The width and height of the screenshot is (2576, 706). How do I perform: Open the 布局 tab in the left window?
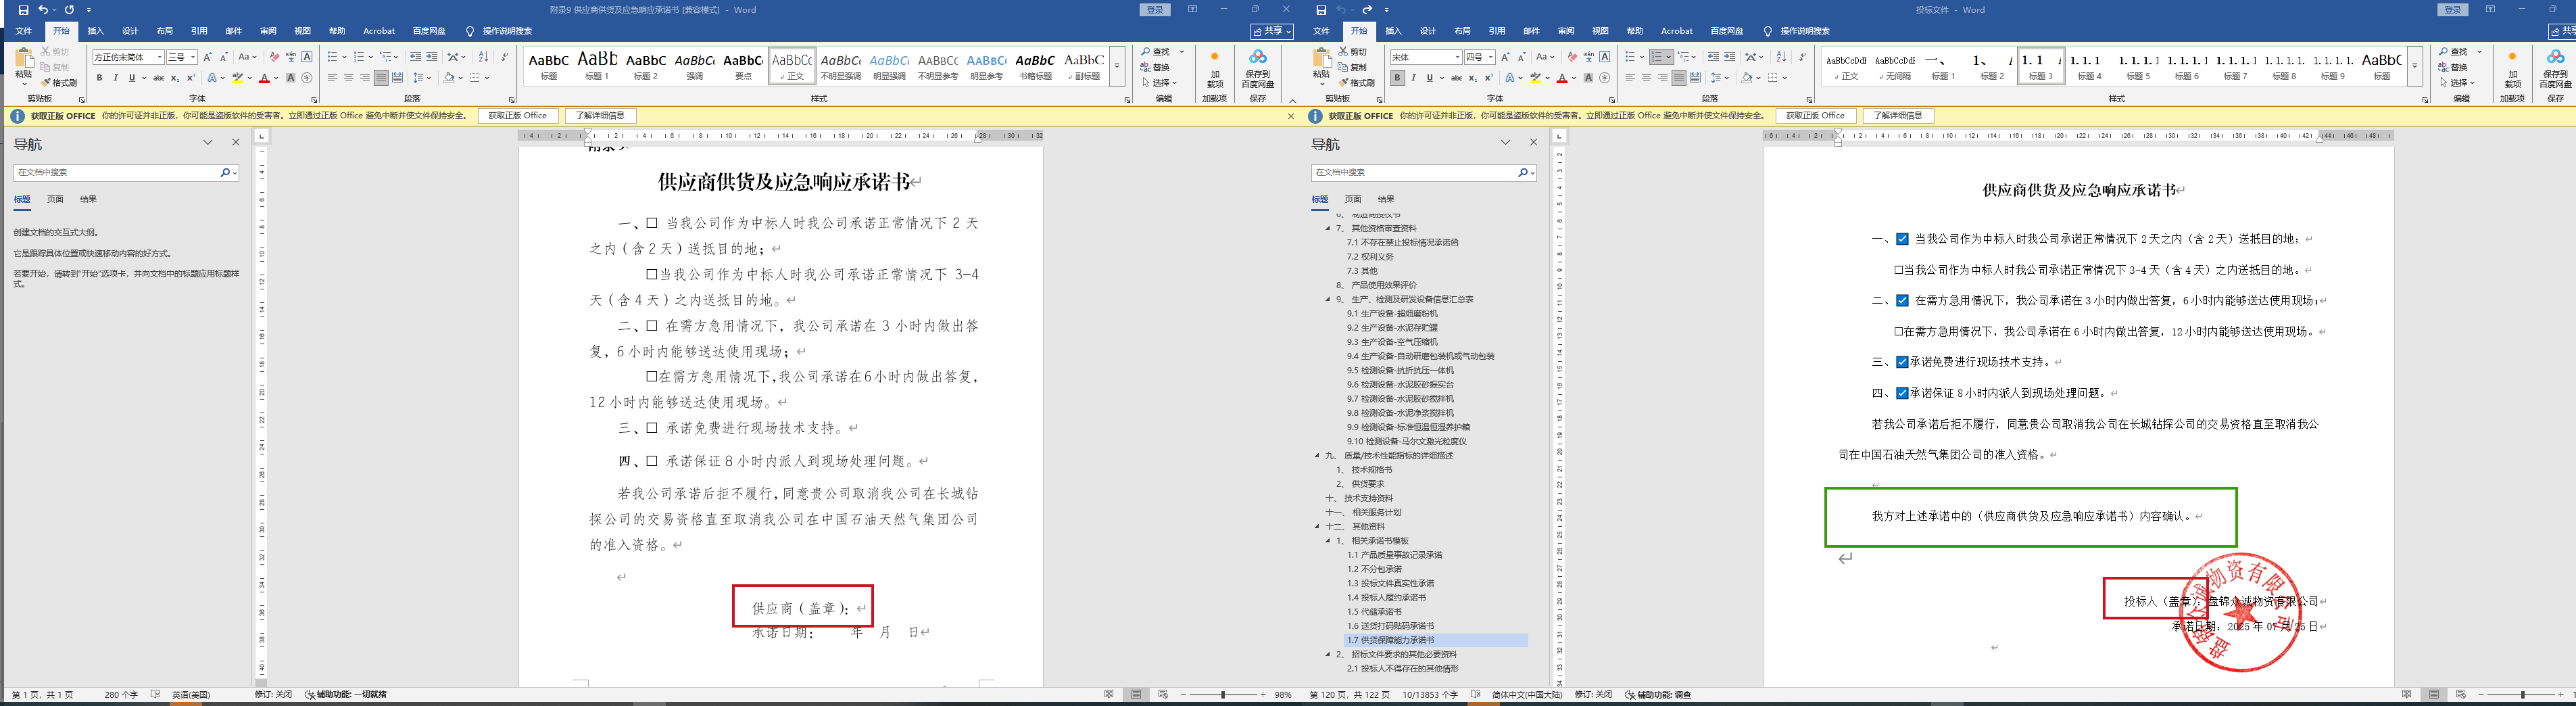(x=165, y=31)
